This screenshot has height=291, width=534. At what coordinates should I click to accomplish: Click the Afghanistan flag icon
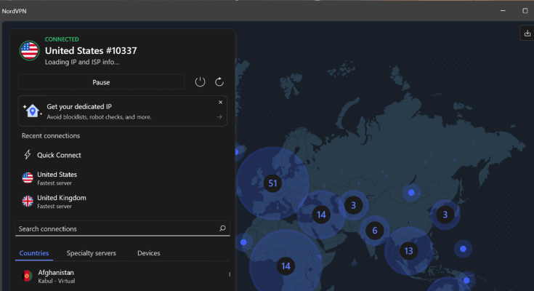[27, 276]
